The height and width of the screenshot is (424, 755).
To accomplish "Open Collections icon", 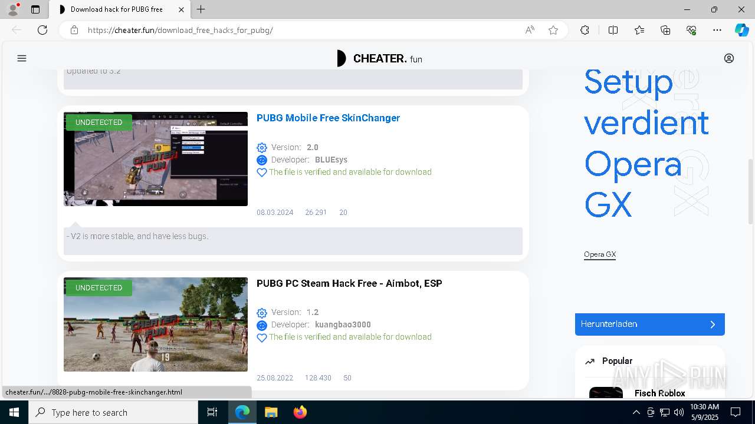I will (665, 30).
